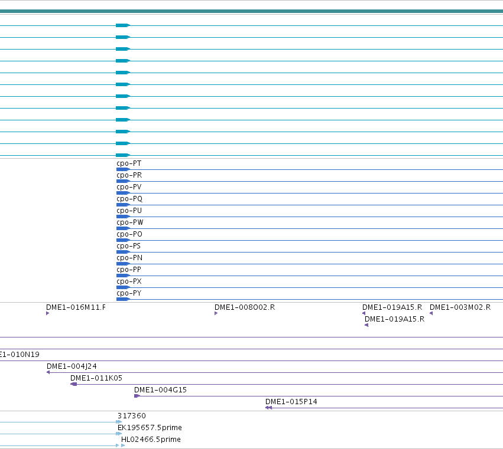Select the cpo-PX transcript label

129,281
